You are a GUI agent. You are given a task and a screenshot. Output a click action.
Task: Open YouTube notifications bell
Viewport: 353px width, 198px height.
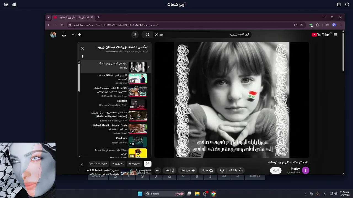(x=64, y=35)
